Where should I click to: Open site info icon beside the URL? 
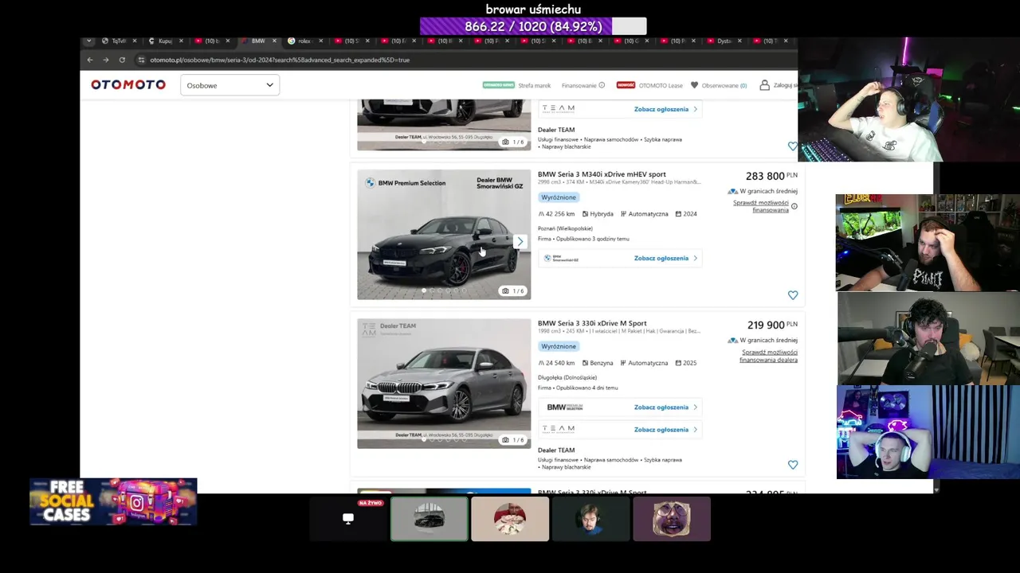[141, 60]
